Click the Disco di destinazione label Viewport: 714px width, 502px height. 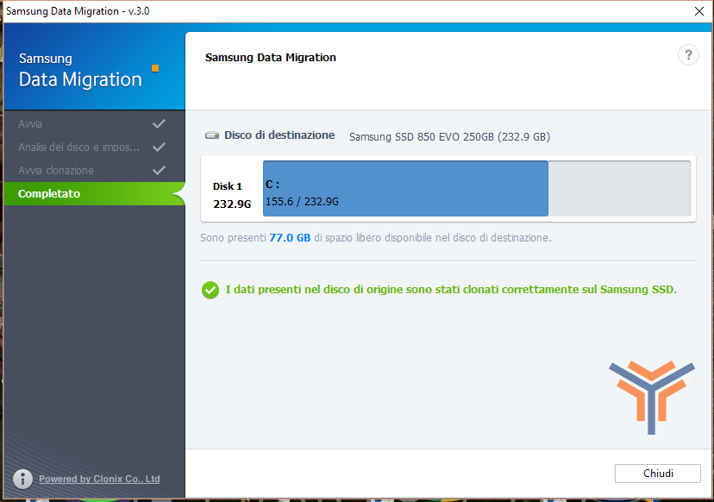[279, 135]
